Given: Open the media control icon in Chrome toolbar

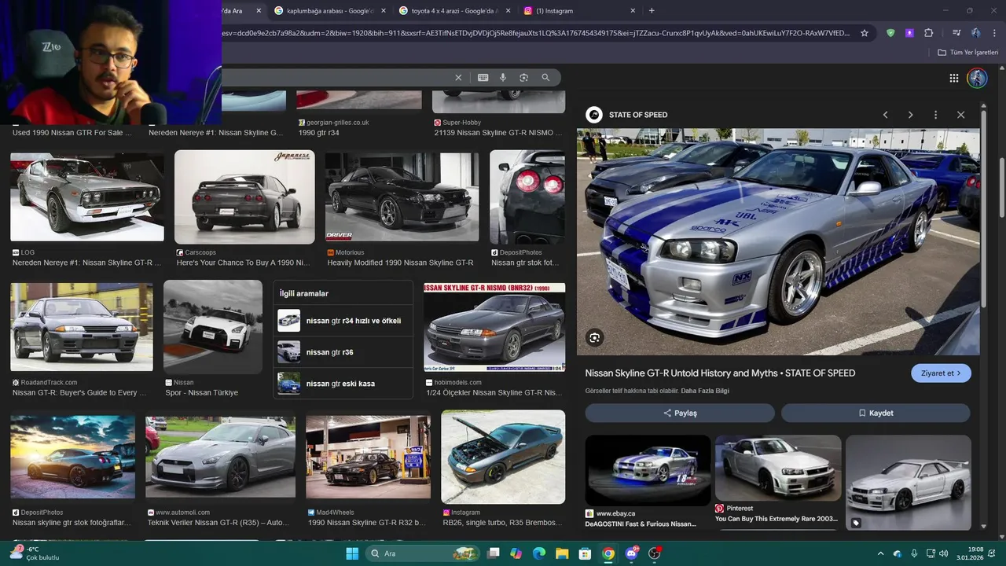Looking at the screenshot, I should 956,33.
